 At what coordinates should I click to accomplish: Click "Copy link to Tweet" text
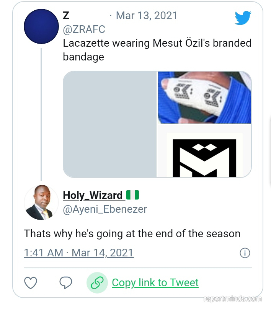[x=155, y=283]
